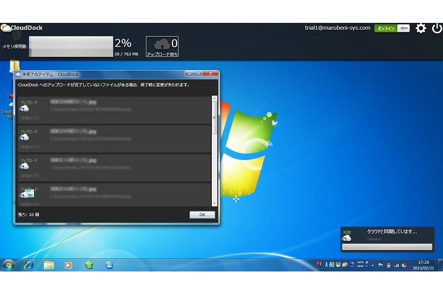This screenshot has width=443, height=295.
Task: Open Windows Explorer folder on taskbar
Action: [48, 265]
